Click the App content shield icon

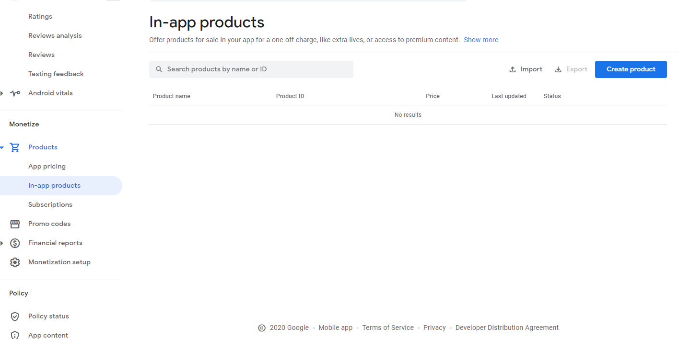click(15, 335)
